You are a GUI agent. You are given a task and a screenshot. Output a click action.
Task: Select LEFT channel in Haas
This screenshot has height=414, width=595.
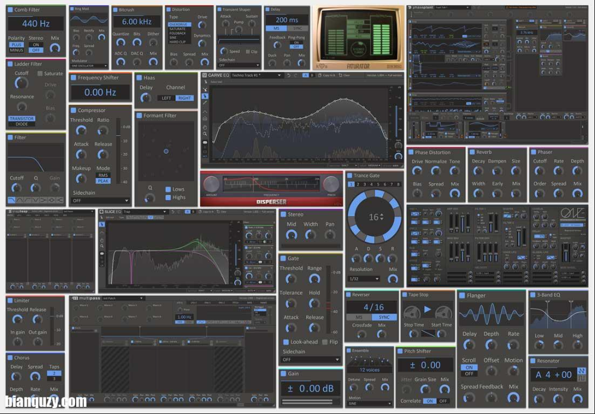pyautogui.click(x=166, y=98)
